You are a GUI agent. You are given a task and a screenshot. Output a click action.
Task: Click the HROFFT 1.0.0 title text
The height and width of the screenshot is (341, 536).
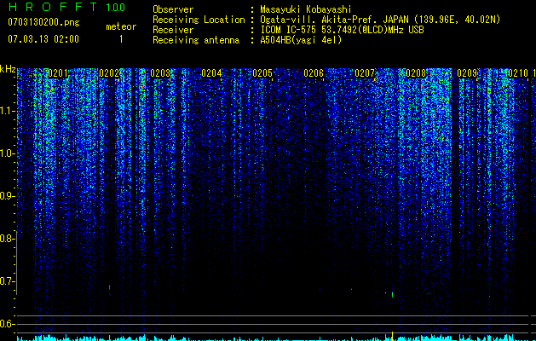(66, 7)
